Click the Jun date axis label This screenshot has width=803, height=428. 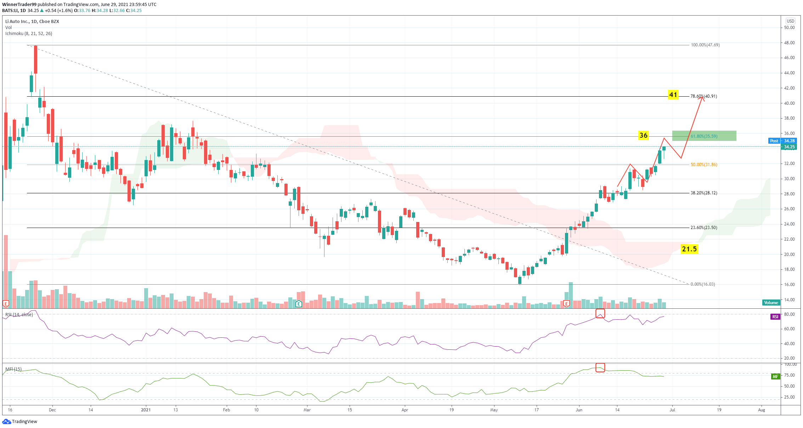(x=579, y=410)
